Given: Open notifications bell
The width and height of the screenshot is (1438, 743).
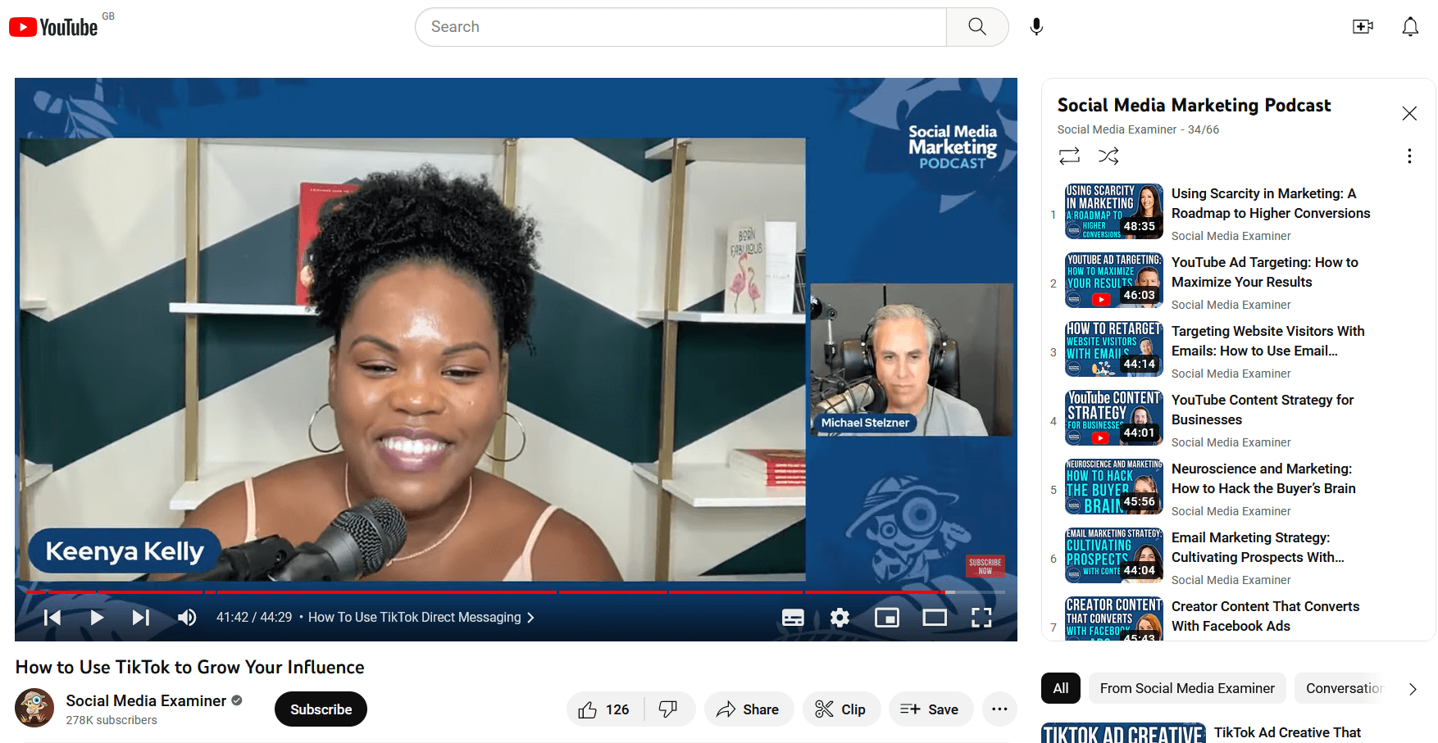Looking at the screenshot, I should [1410, 27].
